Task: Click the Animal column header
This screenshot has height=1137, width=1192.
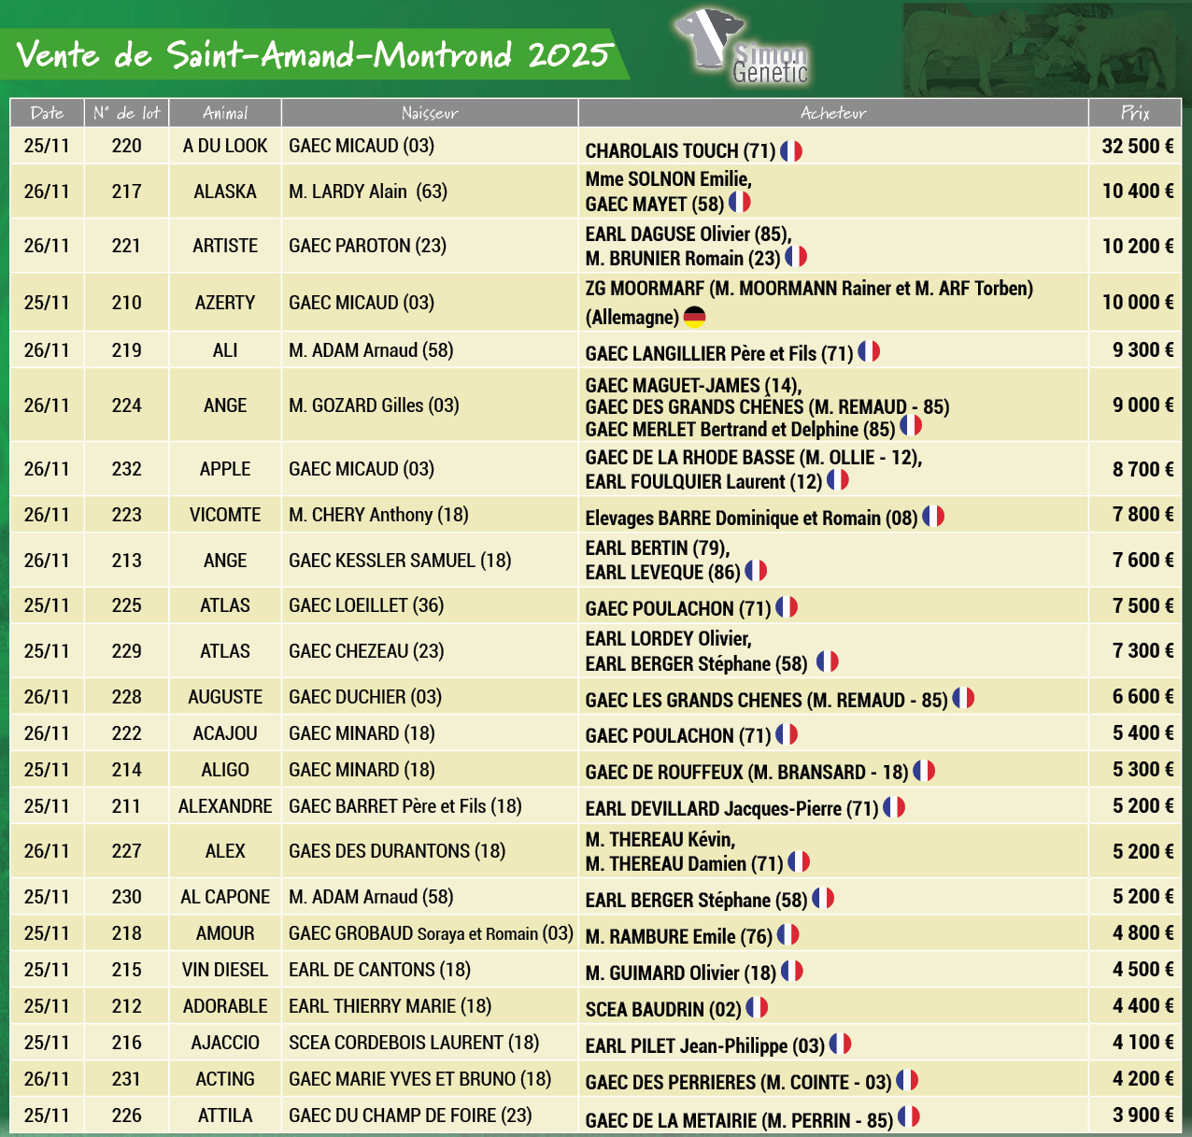Action: pyautogui.click(x=225, y=113)
